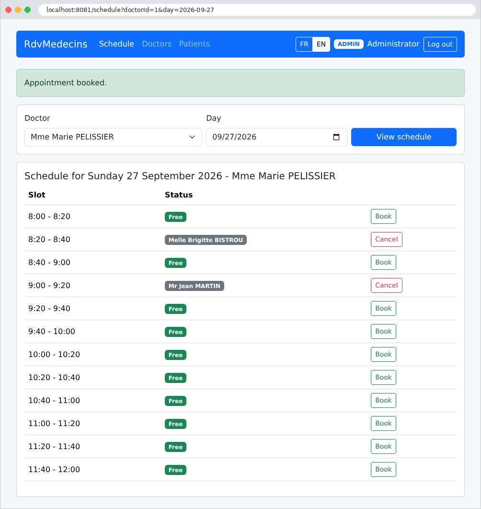Book the 11:40 - 12:00 slot
Screen dimensions: 481x509
(383, 469)
